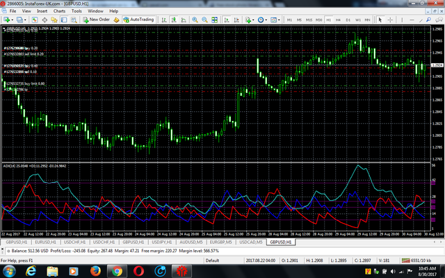Switch to the AUDUSD,M5 chart tab
445x278 pixels.
pyautogui.click(x=191, y=242)
